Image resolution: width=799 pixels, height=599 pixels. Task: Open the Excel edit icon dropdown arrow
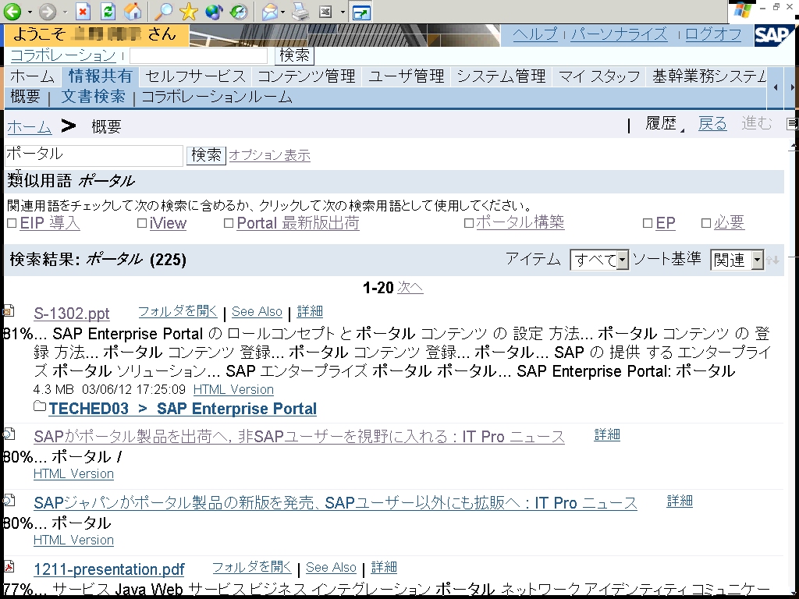tap(343, 12)
